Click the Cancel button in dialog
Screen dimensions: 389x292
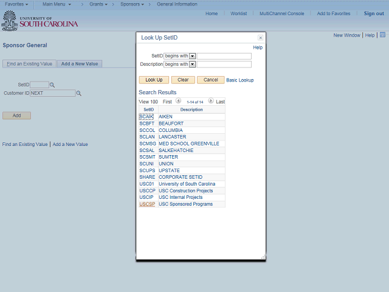[x=211, y=80]
